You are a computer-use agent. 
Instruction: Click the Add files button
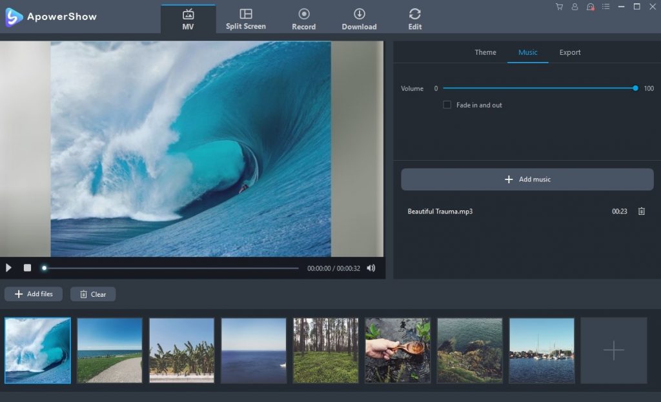[x=33, y=294]
